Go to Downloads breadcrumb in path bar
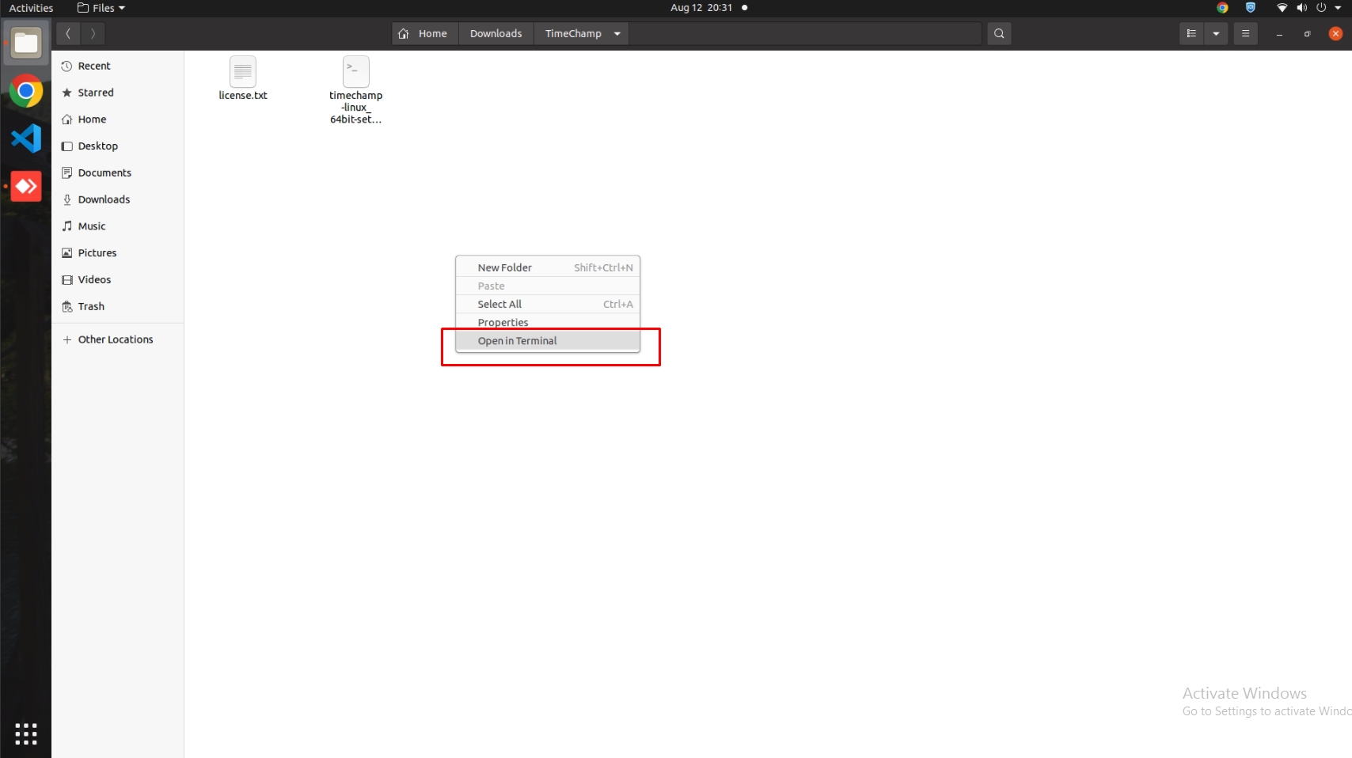The width and height of the screenshot is (1352, 758). 496,33
